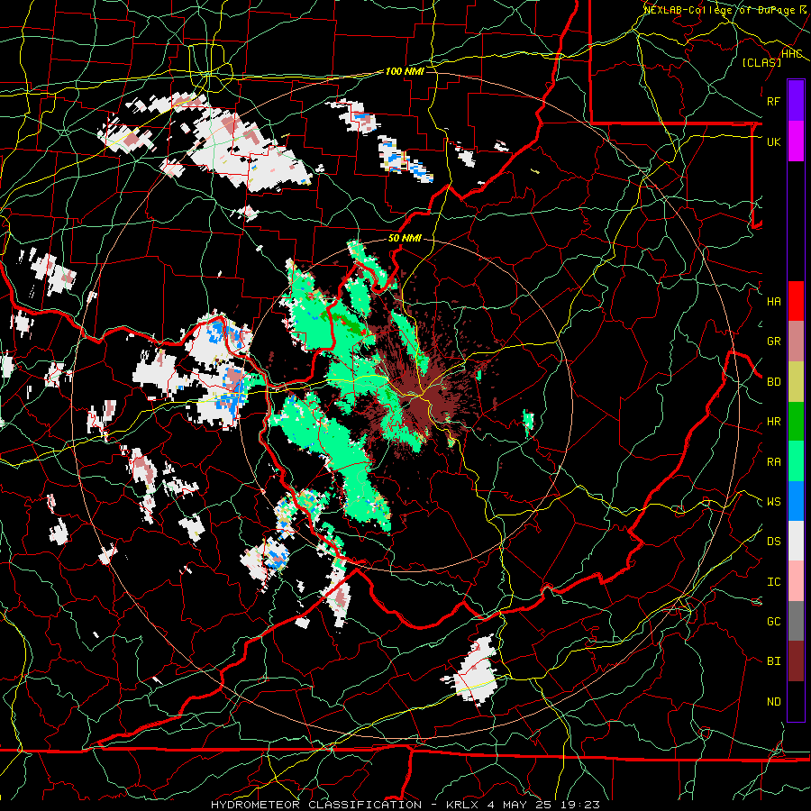
Task: Click the 100 NMI range ring label
Action: click(x=405, y=71)
